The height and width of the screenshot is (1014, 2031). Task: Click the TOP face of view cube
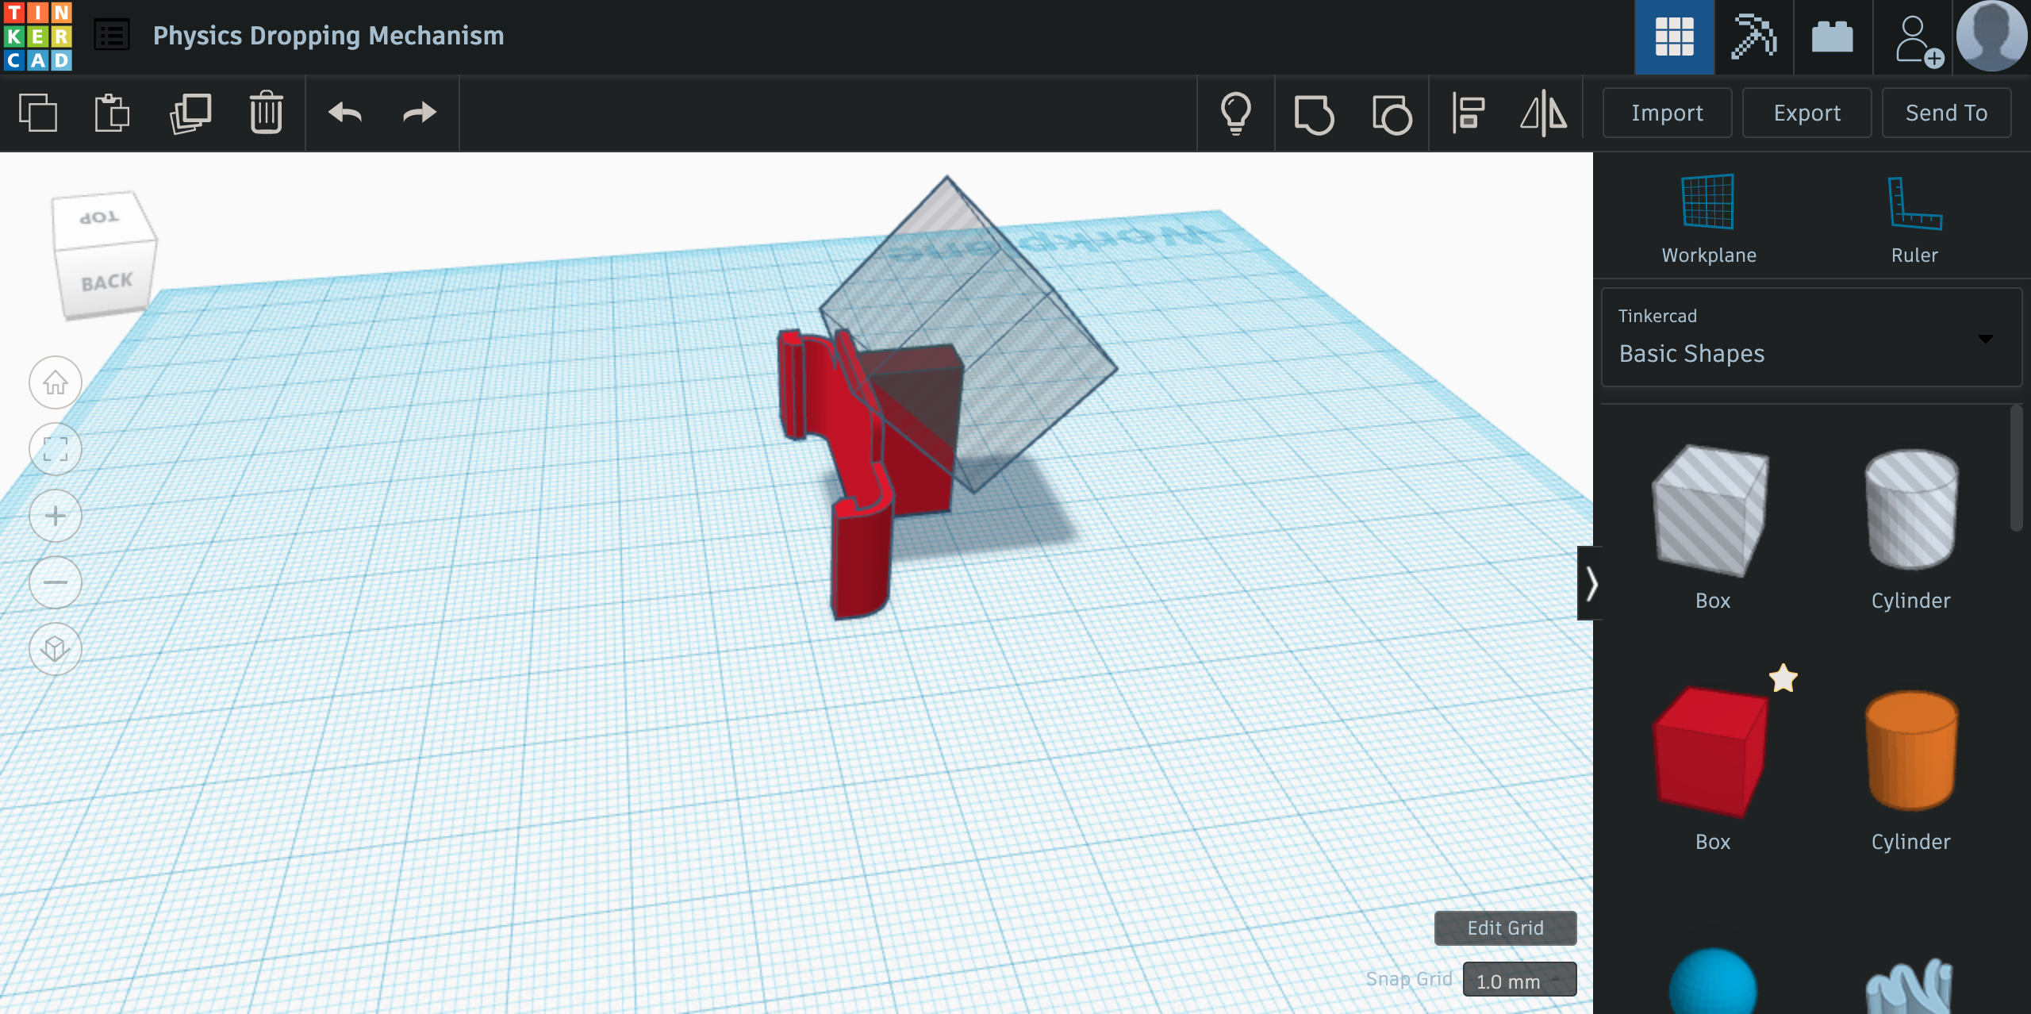pyautogui.click(x=101, y=217)
